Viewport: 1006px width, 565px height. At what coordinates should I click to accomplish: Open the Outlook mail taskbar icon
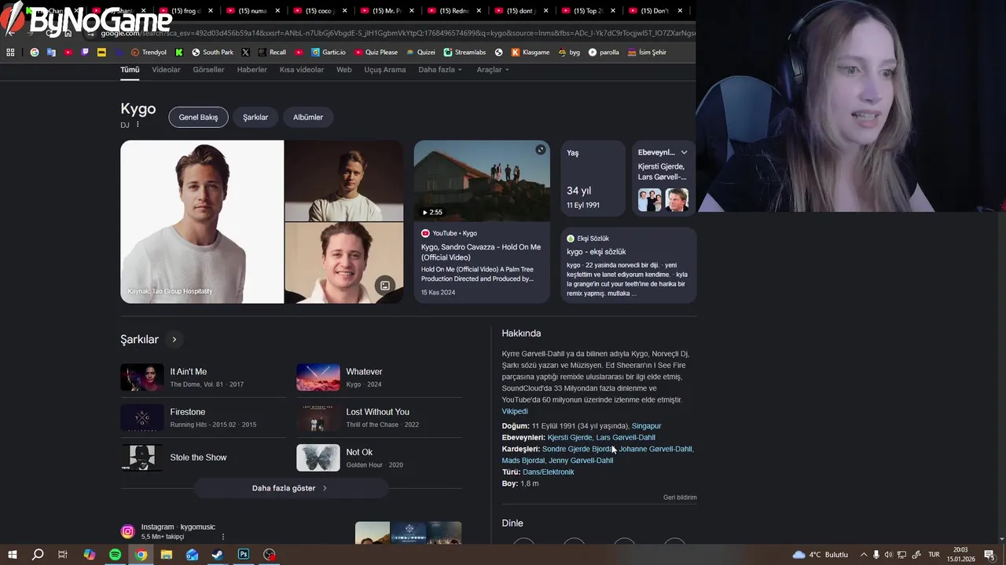coord(192,554)
